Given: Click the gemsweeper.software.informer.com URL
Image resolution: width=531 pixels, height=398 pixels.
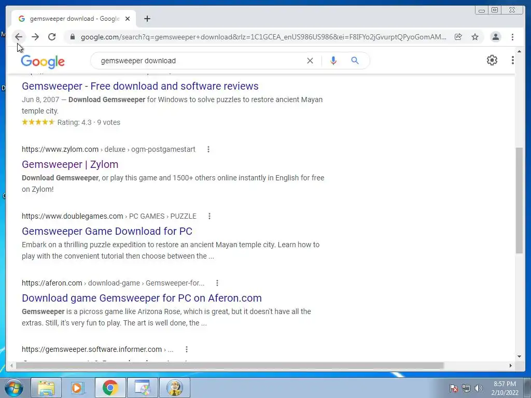Looking at the screenshot, I should coord(97,349).
